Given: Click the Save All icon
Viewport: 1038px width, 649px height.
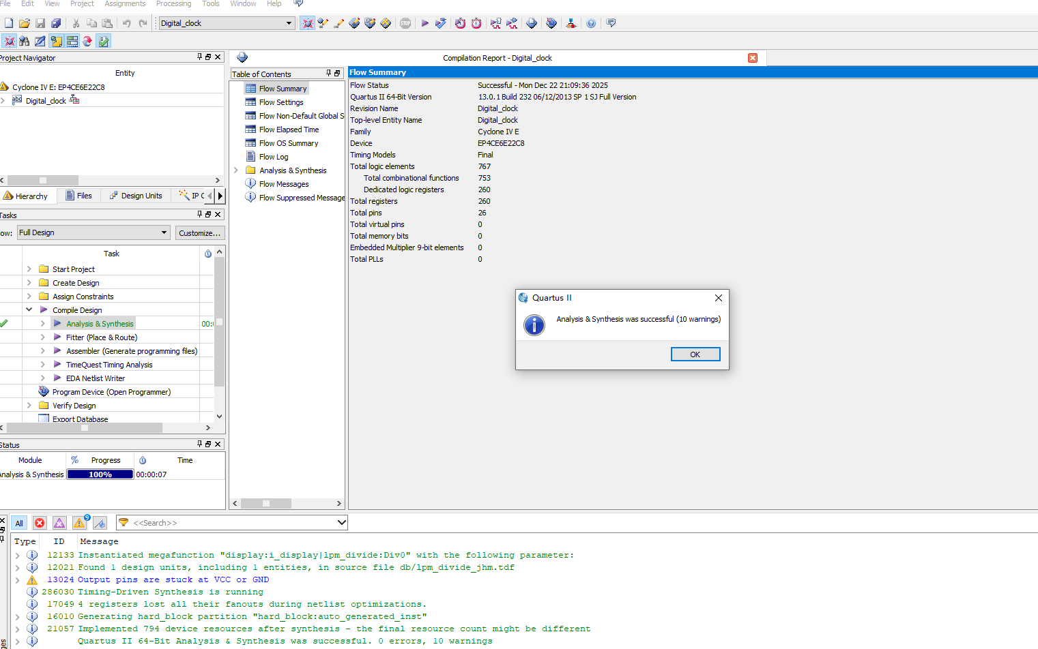Looking at the screenshot, I should point(56,23).
